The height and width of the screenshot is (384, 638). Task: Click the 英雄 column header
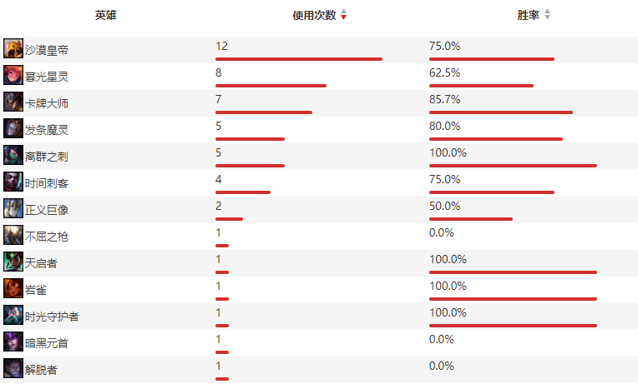click(106, 15)
